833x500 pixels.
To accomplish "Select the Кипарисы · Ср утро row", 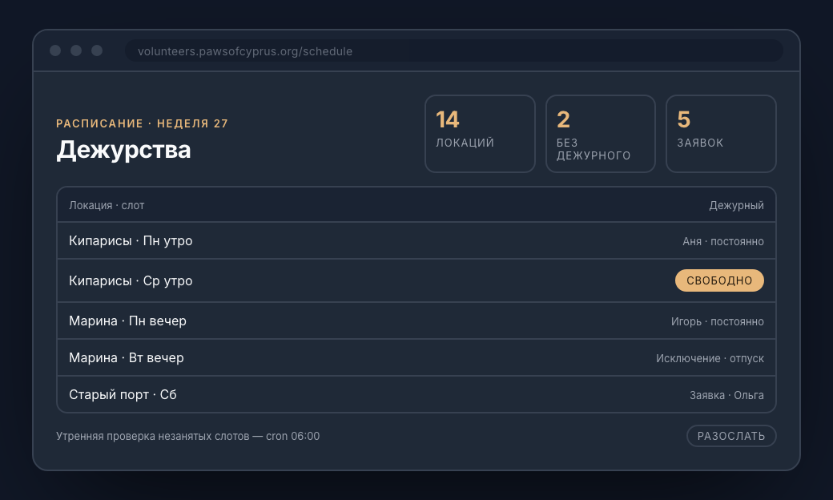I will [416, 280].
